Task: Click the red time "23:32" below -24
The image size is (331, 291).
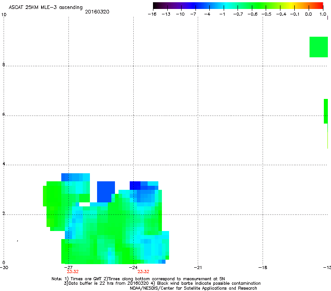Action: (x=143, y=272)
